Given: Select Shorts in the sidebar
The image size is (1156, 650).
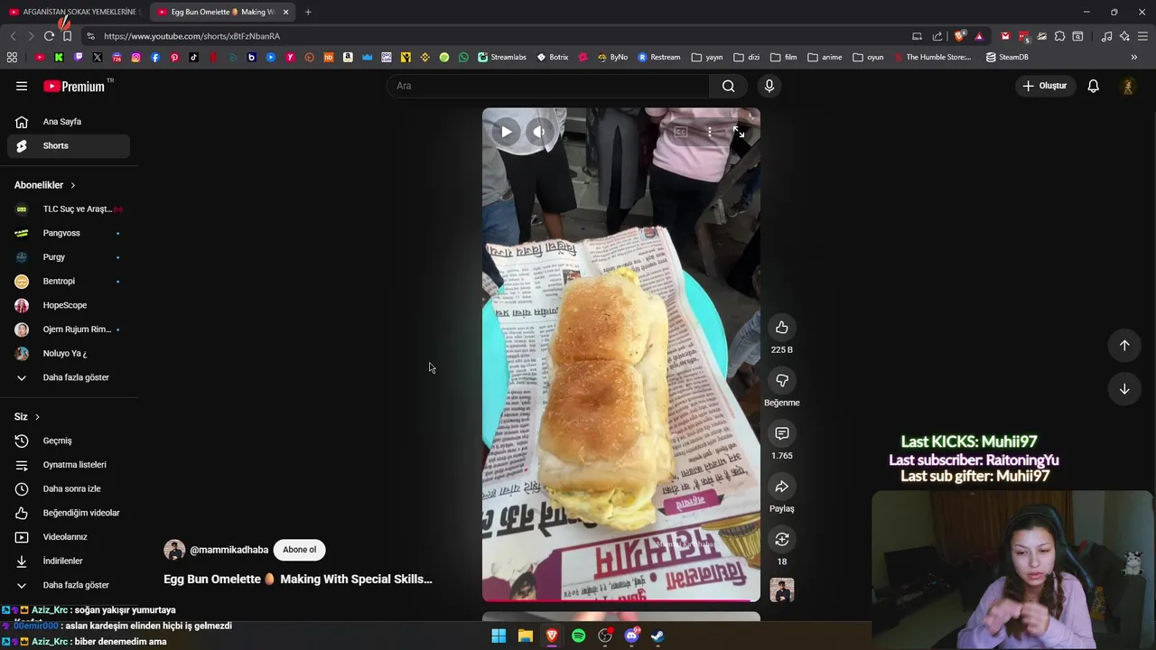Looking at the screenshot, I should 69,145.
